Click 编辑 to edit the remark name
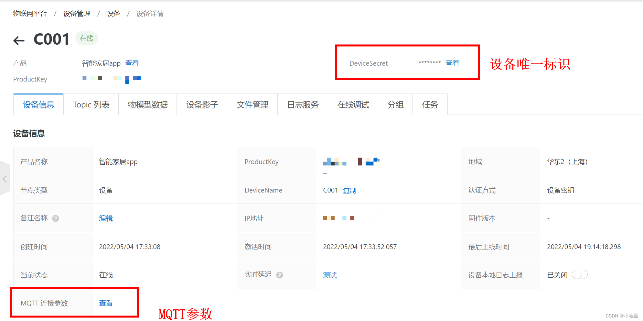This screenshot has width=643, height=321. pos(106,218)
